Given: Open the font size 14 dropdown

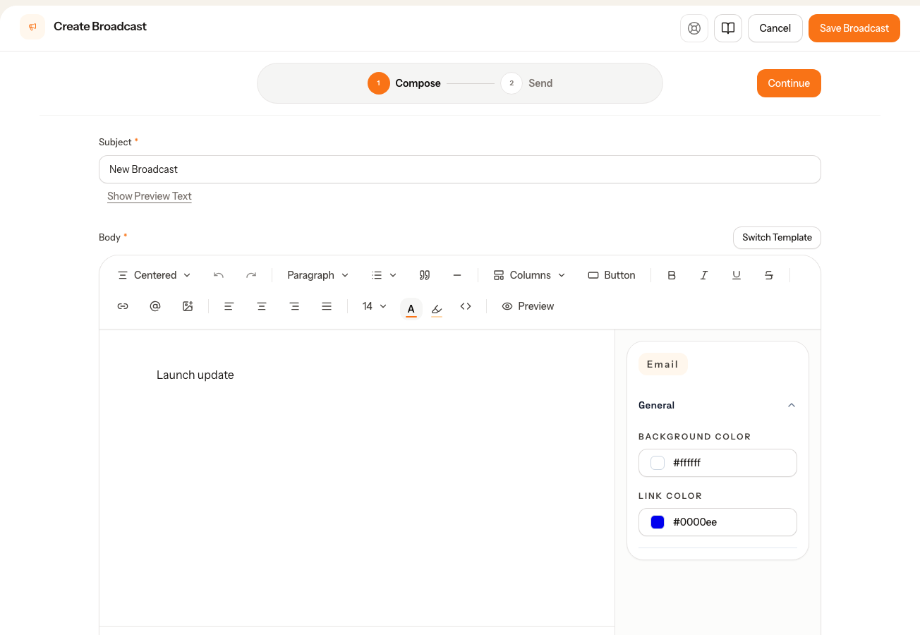Looking at the screenshot, I should click(x=375, y=306).
